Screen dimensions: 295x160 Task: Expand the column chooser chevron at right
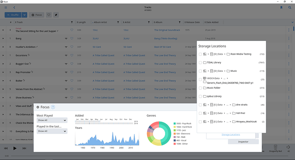(292, 22)
